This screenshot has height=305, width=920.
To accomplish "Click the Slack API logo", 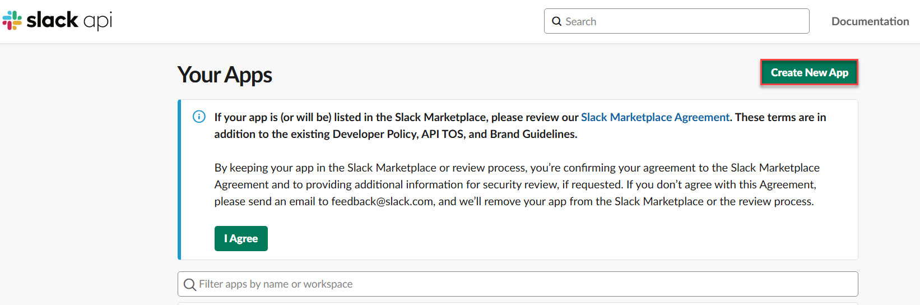I will click(x=57, y=21).
